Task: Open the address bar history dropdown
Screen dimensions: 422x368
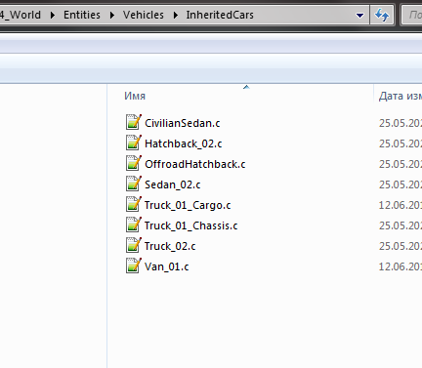Action: [x=359, y=15]
